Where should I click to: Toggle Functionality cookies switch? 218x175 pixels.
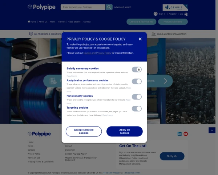(x=137, y=97)
